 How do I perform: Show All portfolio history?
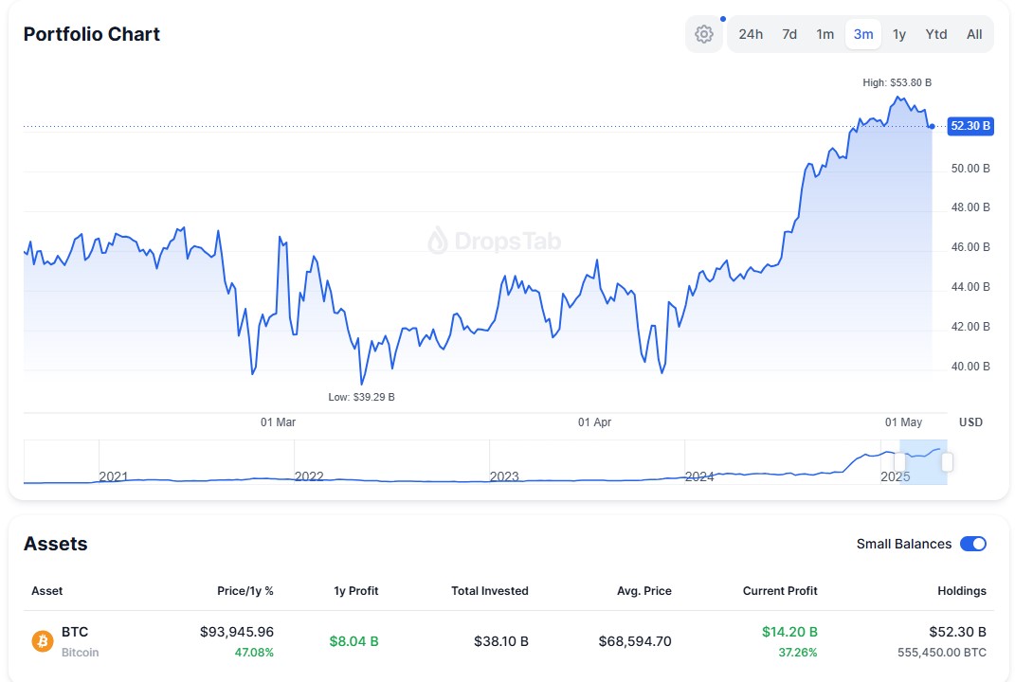(973, 33)
